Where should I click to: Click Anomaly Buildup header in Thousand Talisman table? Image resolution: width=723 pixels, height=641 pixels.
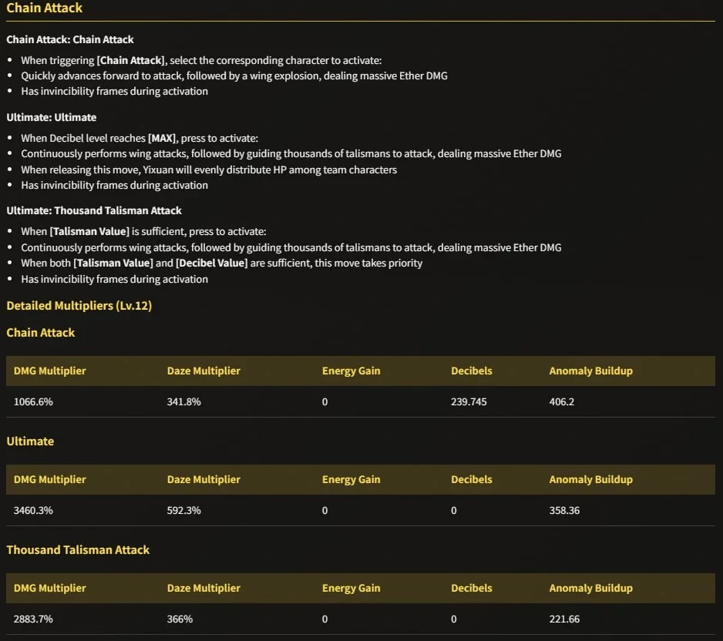coord(590,589)
